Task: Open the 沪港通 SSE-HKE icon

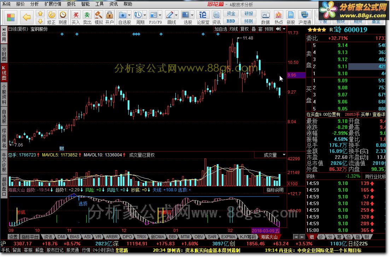Action: 305,17
